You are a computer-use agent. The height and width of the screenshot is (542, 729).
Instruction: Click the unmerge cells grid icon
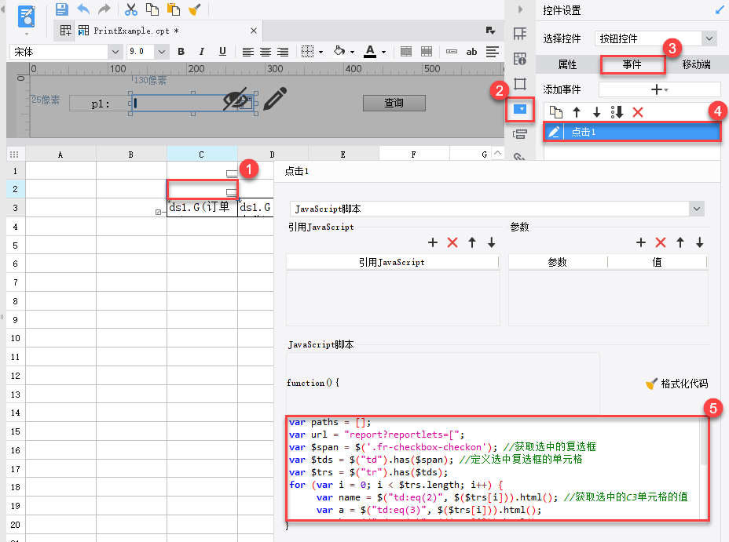427,52
